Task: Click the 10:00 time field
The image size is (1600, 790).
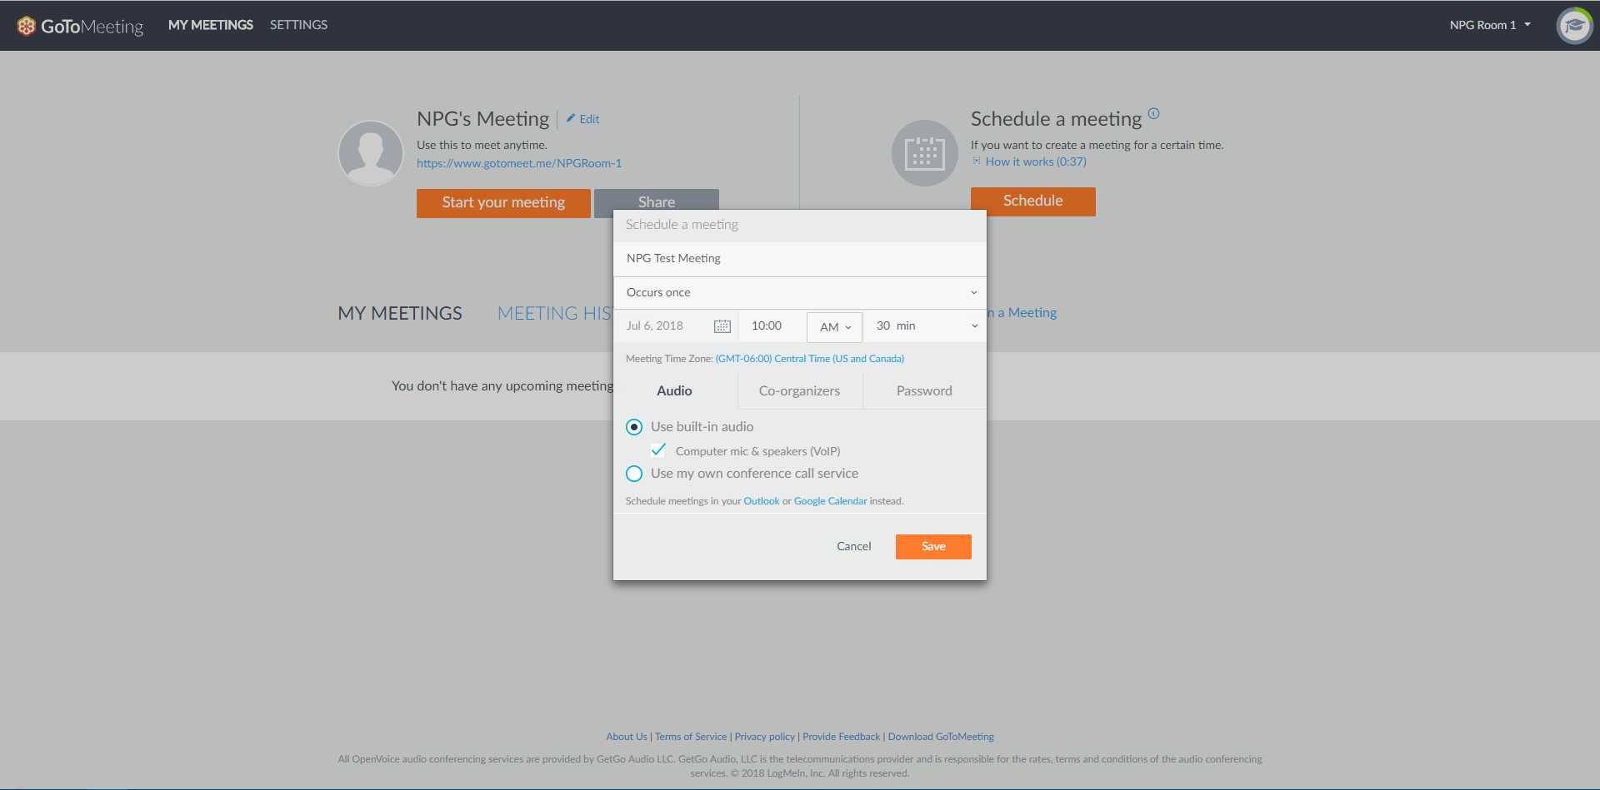Action: (x=772, y=326)
